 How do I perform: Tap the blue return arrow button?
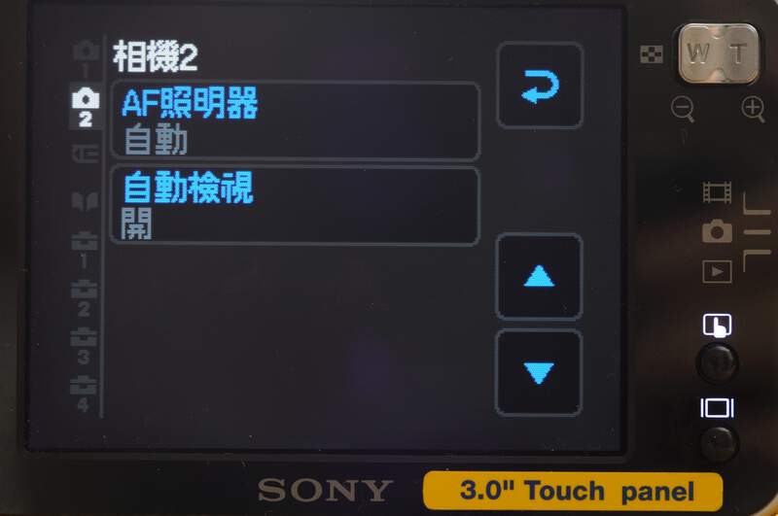point(540,86)
